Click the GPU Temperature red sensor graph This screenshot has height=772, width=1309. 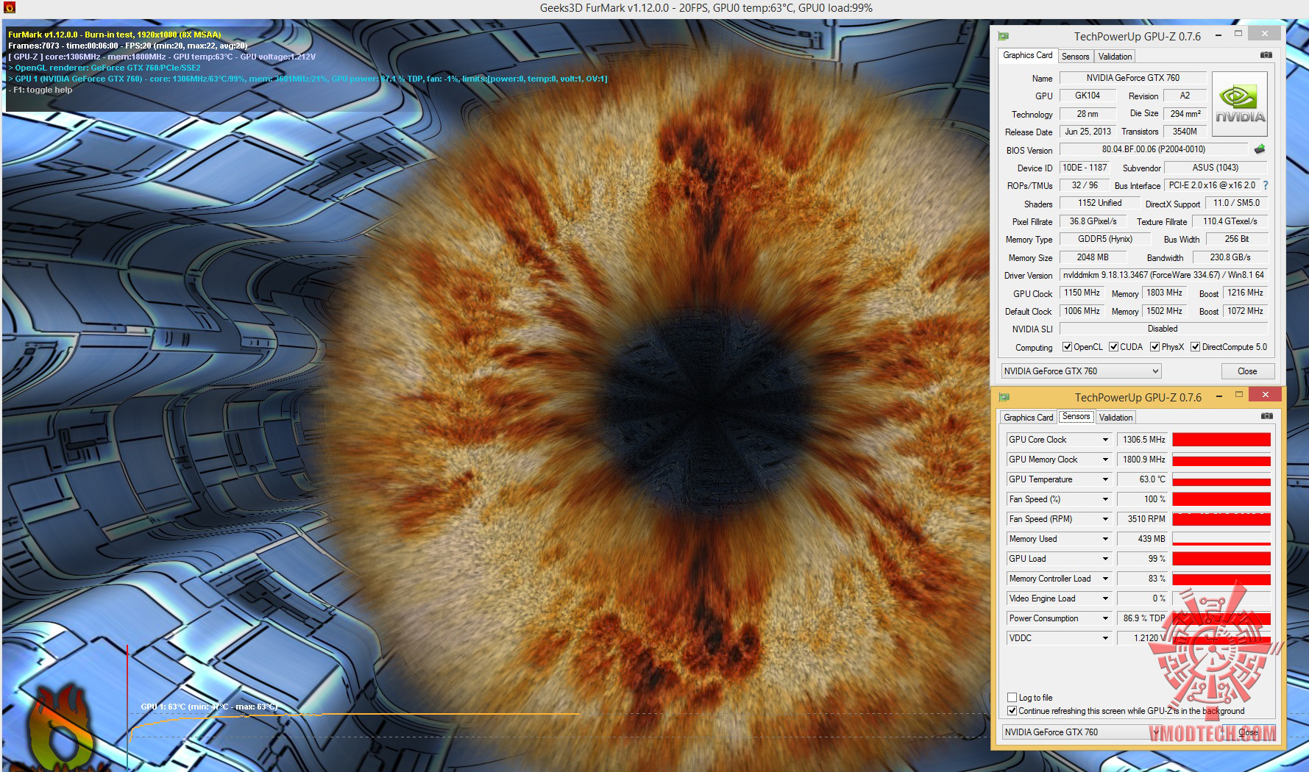pyautogui.click(x=1221, y=479)
